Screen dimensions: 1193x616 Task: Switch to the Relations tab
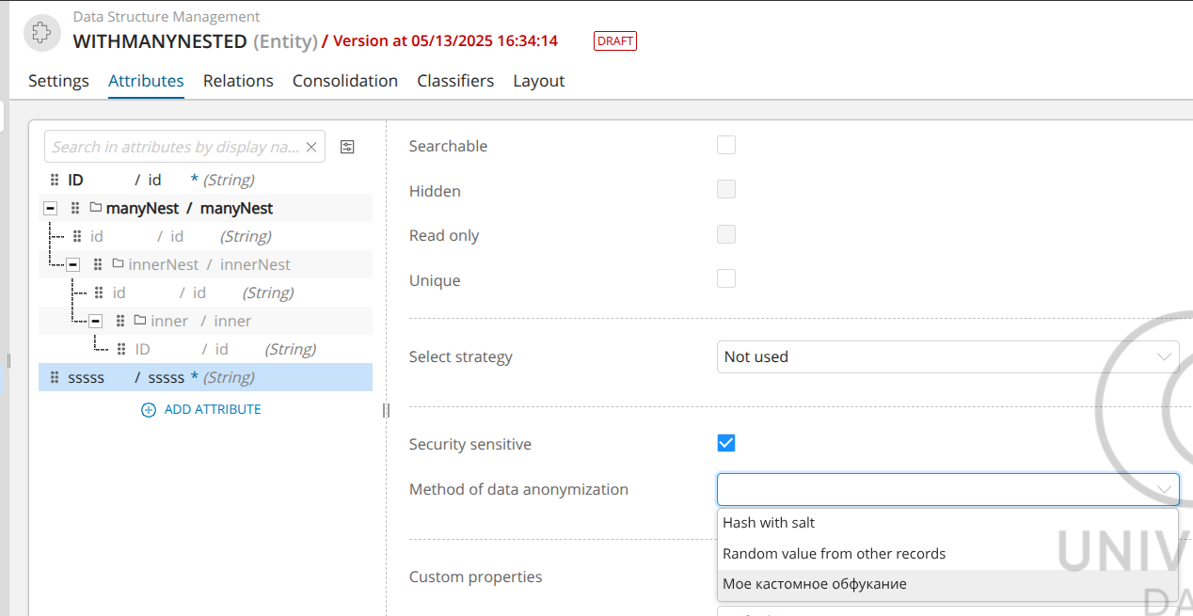coord(238,81)
